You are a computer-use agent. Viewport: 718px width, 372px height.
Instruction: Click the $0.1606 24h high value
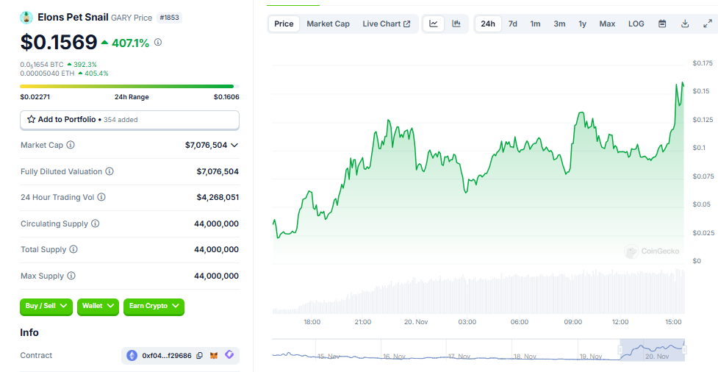226,96
